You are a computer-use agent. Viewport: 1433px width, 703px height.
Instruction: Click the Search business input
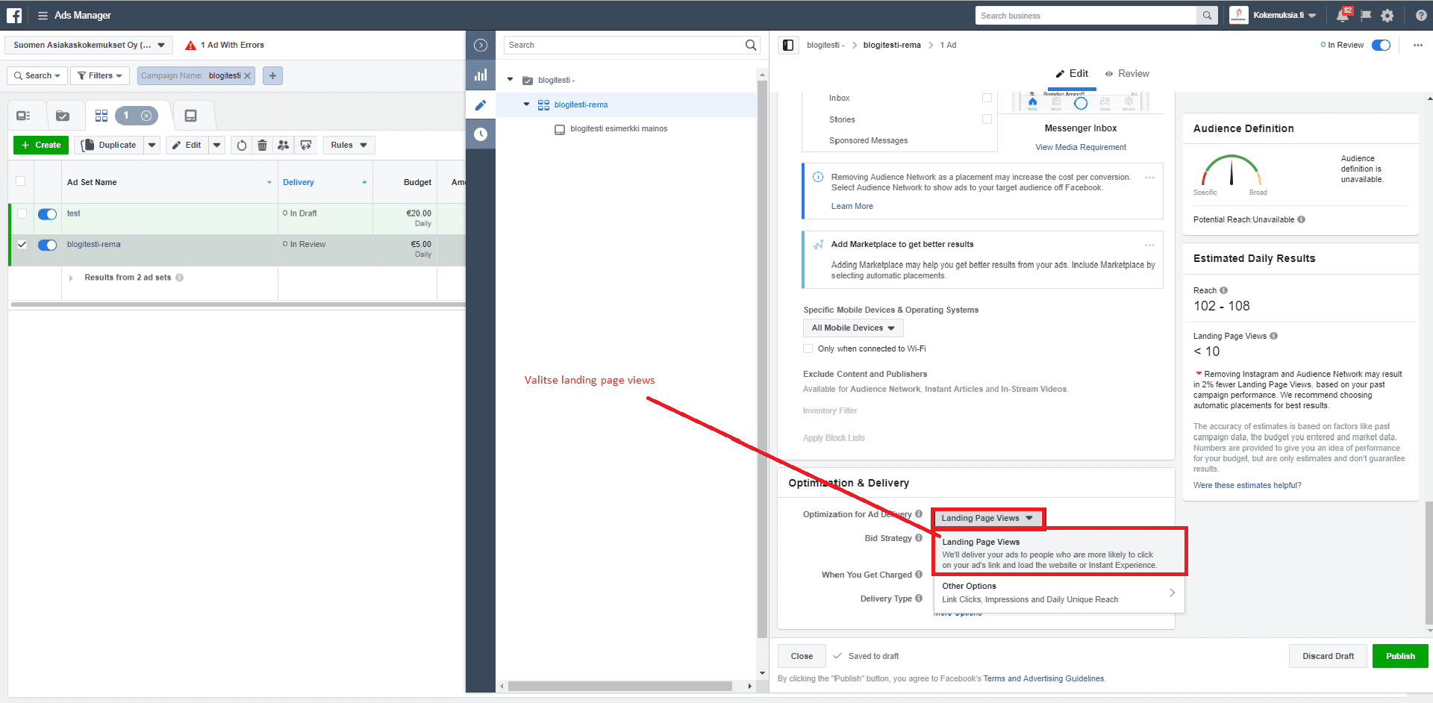[x=1086, y=16]
